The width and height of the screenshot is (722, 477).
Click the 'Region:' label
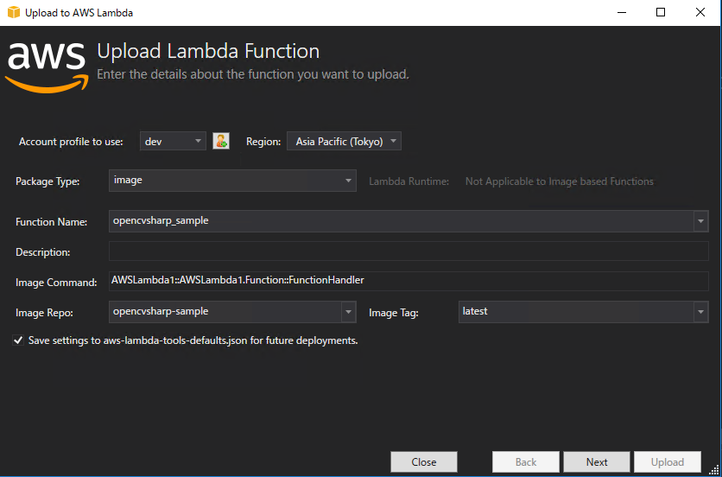(263, 142)
